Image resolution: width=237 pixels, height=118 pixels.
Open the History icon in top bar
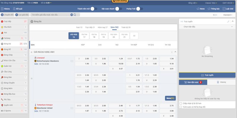tap(2, 9)
